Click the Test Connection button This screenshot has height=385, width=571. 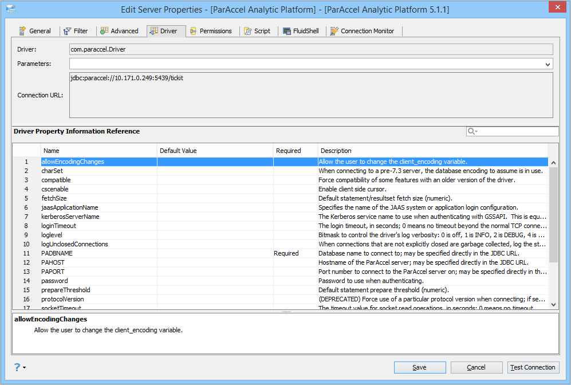point(533,367)
